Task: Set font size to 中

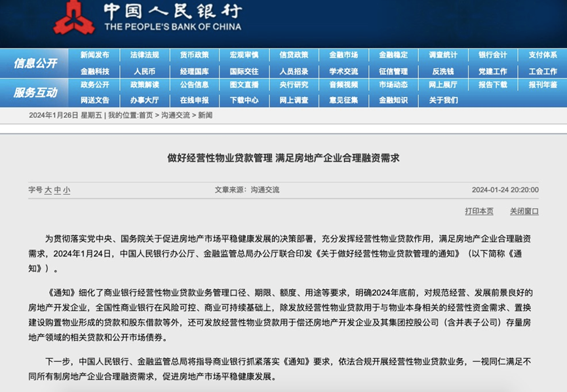Action: tap(58, 190)
